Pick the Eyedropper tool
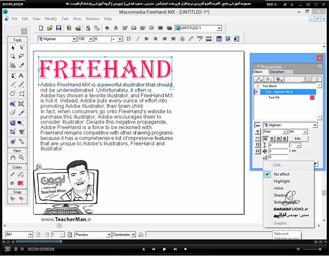The height and width of the screenshot is (256, 329). click(22, 65)
